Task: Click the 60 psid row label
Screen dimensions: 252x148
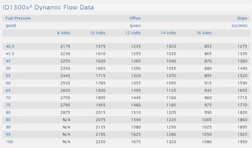Action: coord(8,83)
